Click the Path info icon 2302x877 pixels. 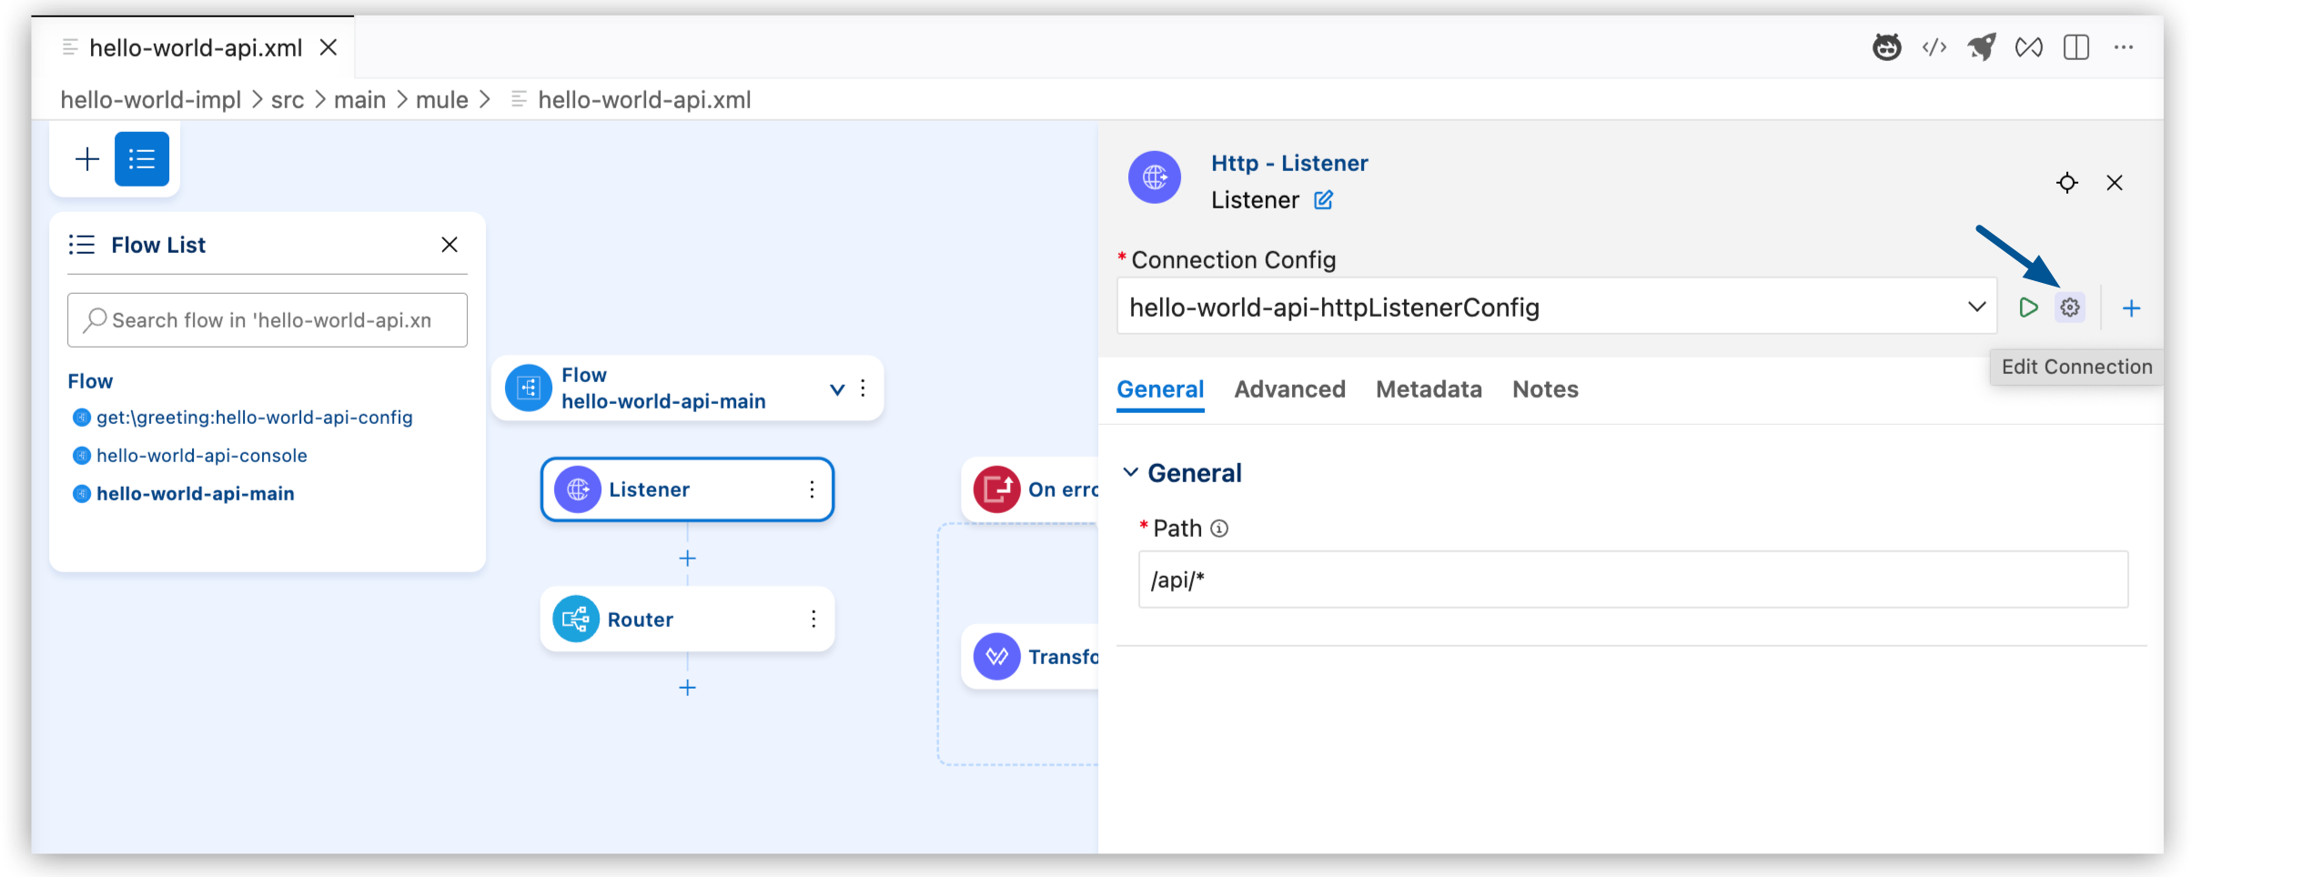1219,529
